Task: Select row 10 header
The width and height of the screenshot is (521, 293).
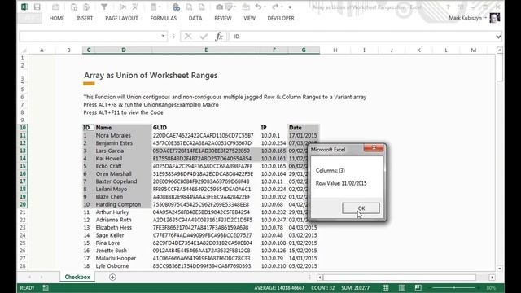Action: click(x=23, y=128)
